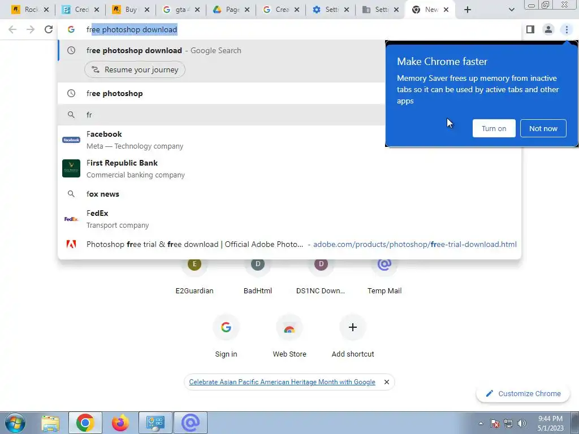579x434 pixels.
Task: Open the Temp Mail shortcut
Action: click(384, 277)
